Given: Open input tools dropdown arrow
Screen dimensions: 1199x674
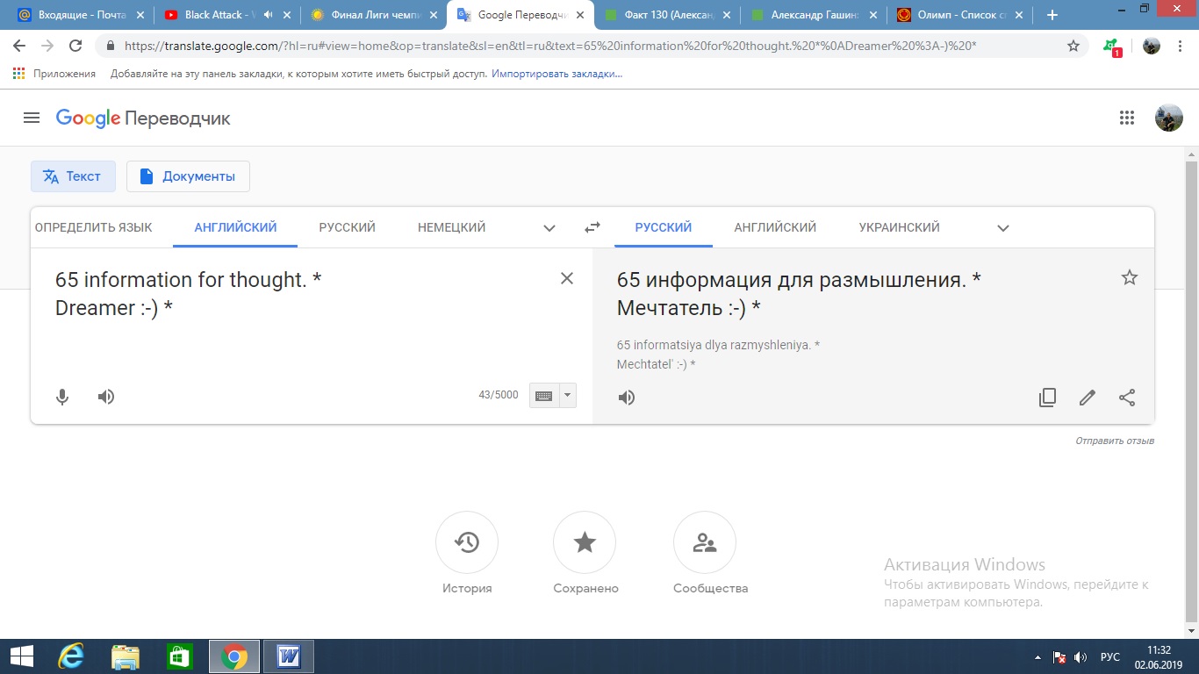Looking at the screenshot, I should 568,396.
